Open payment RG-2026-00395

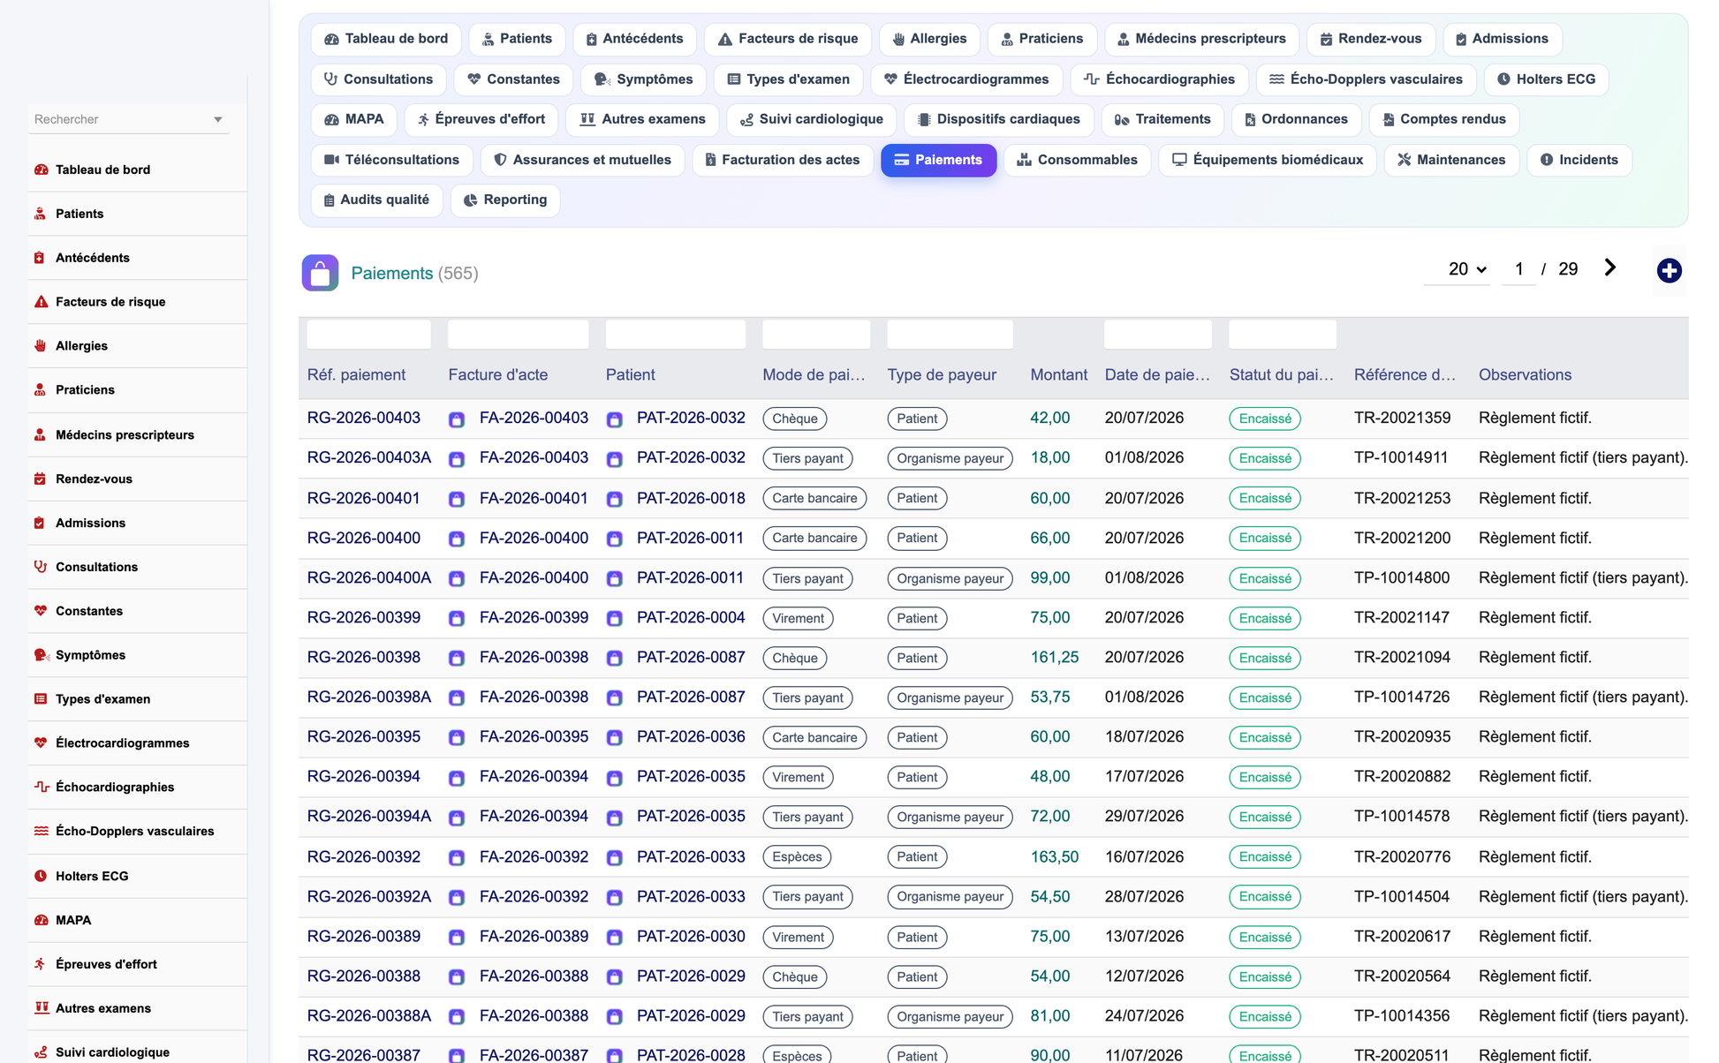click(x=364, y=736)
